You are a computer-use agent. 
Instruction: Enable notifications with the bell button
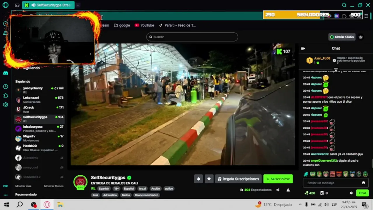coord(198,179)
